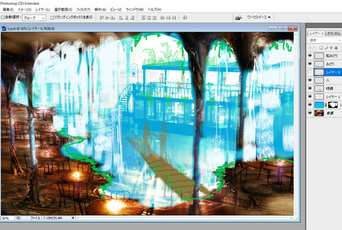Screen dimensions: 342x230
Task: Open the 選択範囲(S) menu
Action: point(63,10)
